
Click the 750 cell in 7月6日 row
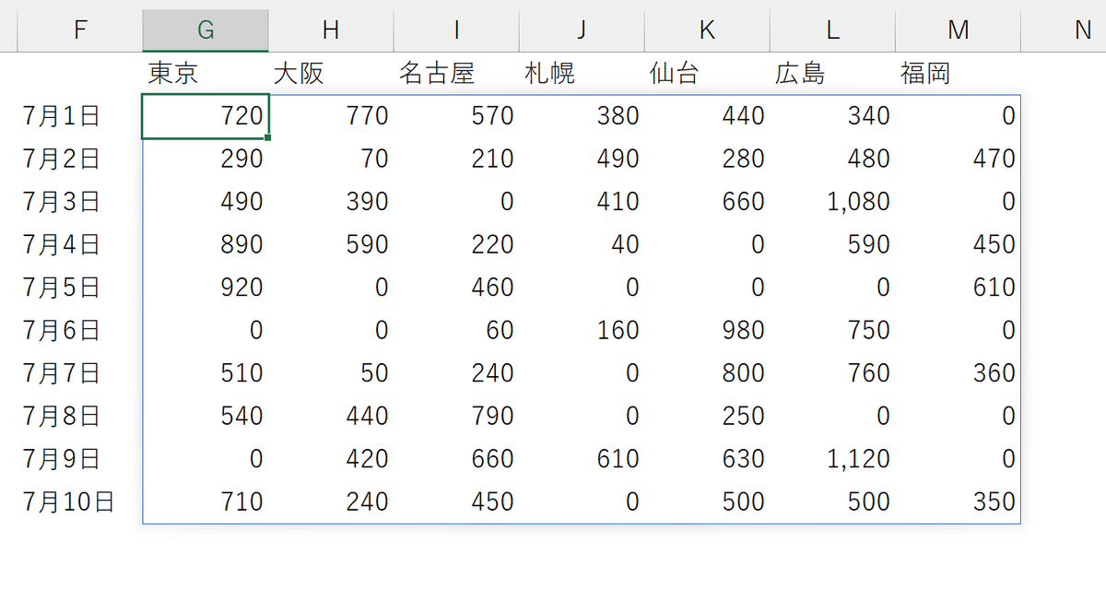pyautogui.click(x=832, y=330)
